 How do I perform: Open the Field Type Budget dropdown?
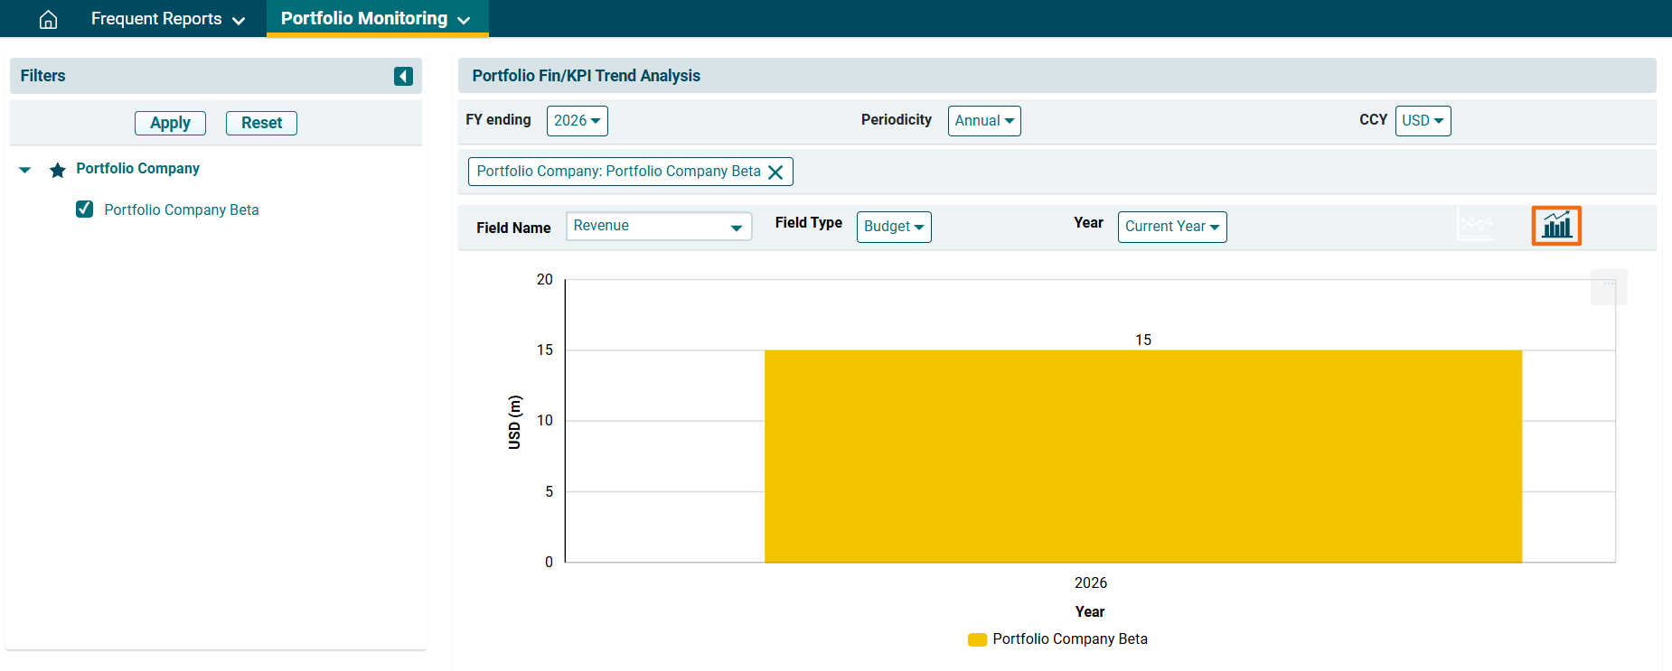tap(893, 227)
